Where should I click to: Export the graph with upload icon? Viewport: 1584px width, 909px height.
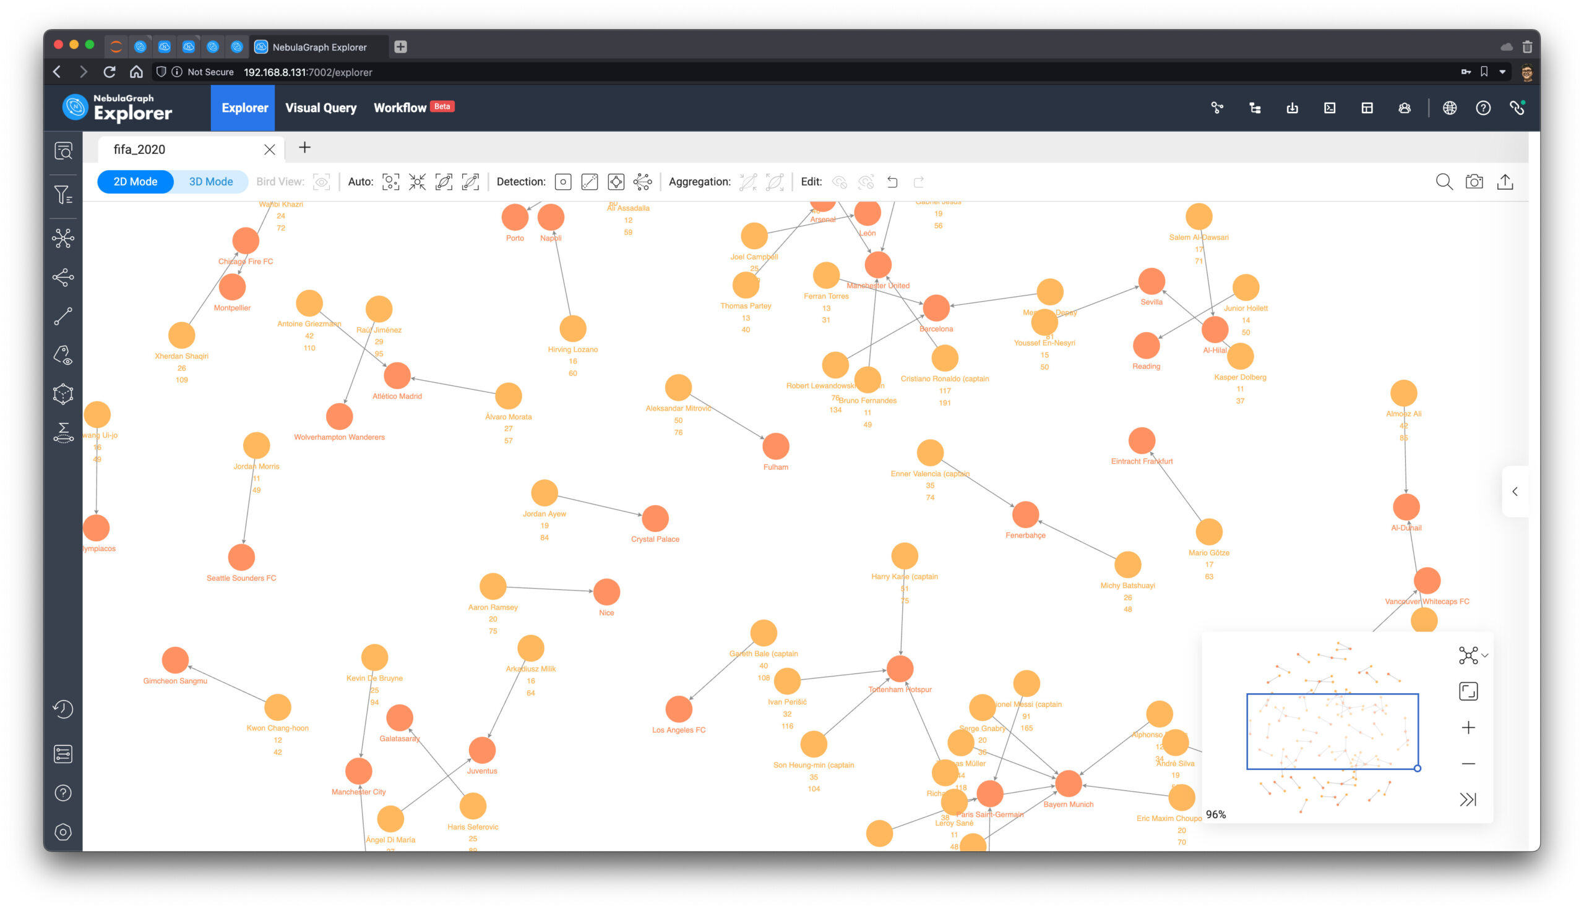1505,182
